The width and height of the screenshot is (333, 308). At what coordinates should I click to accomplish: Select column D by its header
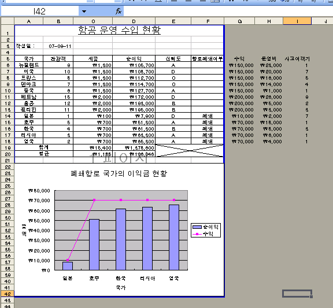(134, 21)
